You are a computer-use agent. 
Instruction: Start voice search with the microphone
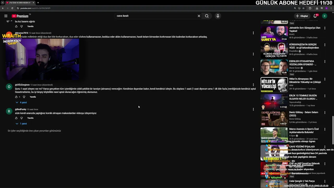click(218, 16)
